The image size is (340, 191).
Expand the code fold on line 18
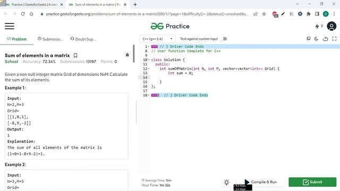pyautogui.click(x=149, y=95)
